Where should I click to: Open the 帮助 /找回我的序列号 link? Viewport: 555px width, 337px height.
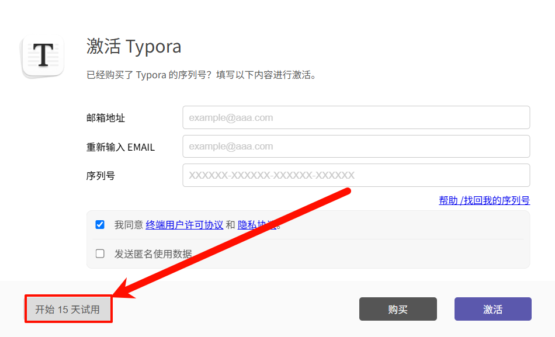(x=484, y=200)
